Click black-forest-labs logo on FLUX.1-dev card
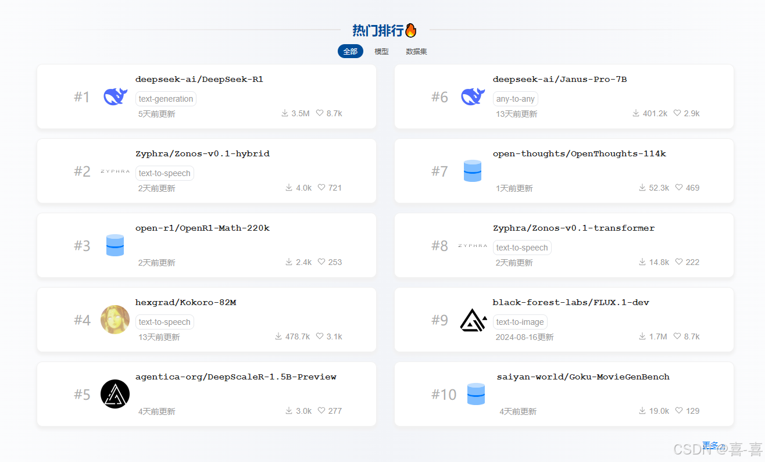Viewport: 765px width, 462px height. 473,320
